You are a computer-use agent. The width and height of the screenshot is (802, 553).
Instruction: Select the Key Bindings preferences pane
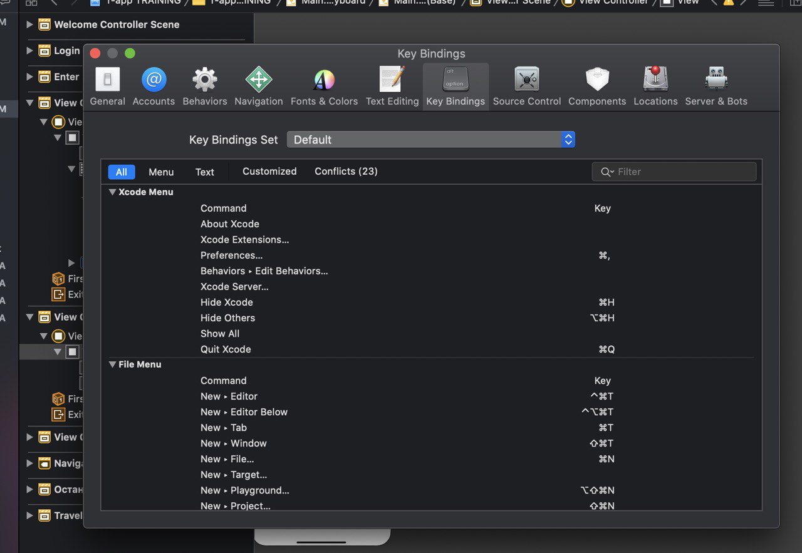point(456,86)
